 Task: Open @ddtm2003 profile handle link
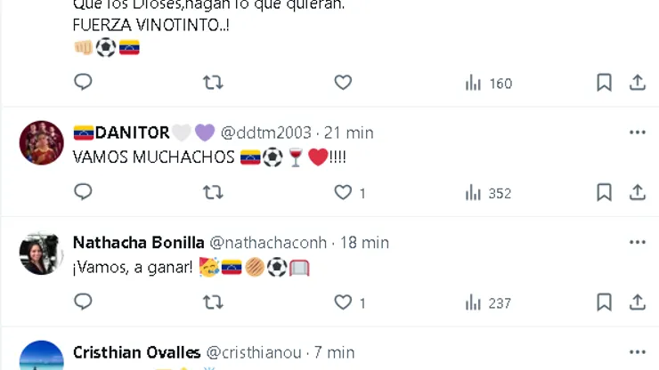tap(265, 133)
